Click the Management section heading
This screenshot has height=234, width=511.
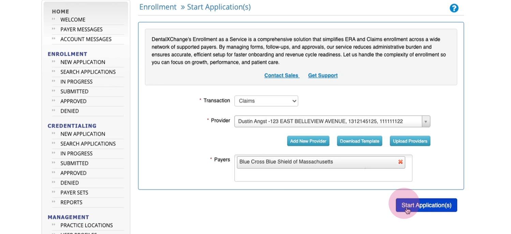pyautogui.click(x=68, y=217)
